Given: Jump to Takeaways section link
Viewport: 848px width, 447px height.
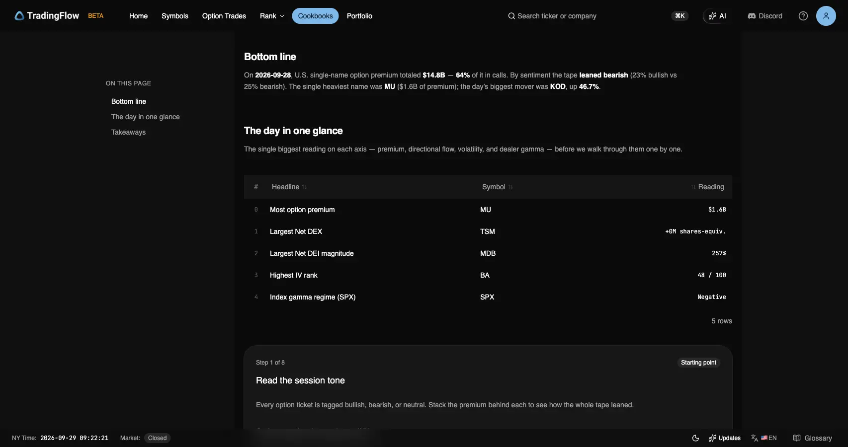Looking at the screenshot, I should point(128,132).
